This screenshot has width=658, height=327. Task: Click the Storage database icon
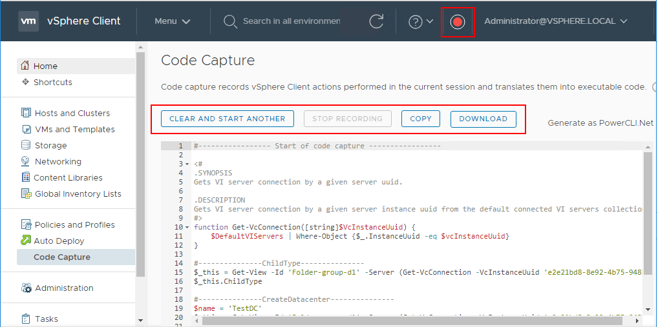click(26, 145)
